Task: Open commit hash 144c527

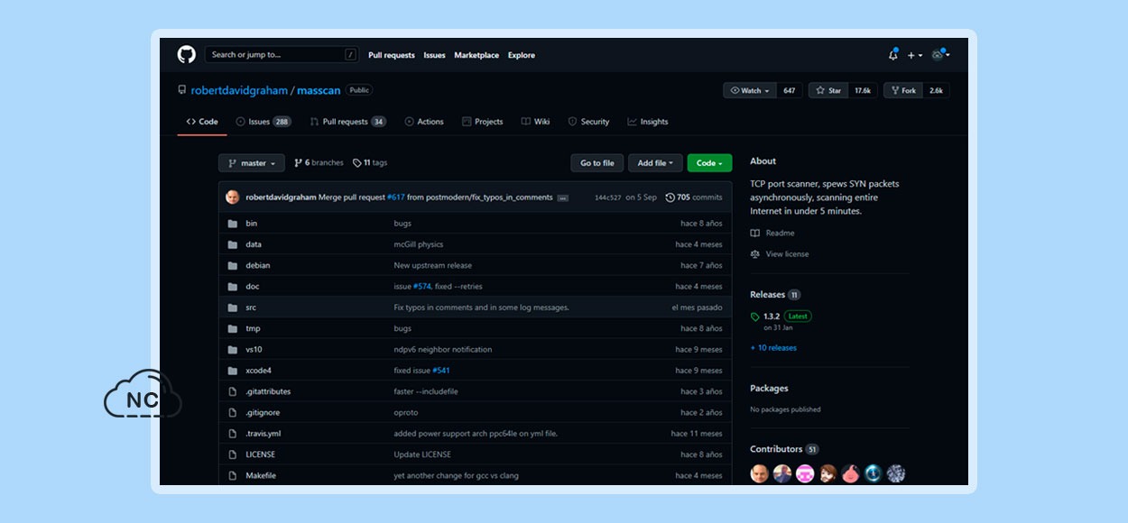Action: (607, 197)
